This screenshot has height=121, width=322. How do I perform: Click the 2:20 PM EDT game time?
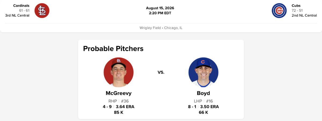(x=160, y=13)
